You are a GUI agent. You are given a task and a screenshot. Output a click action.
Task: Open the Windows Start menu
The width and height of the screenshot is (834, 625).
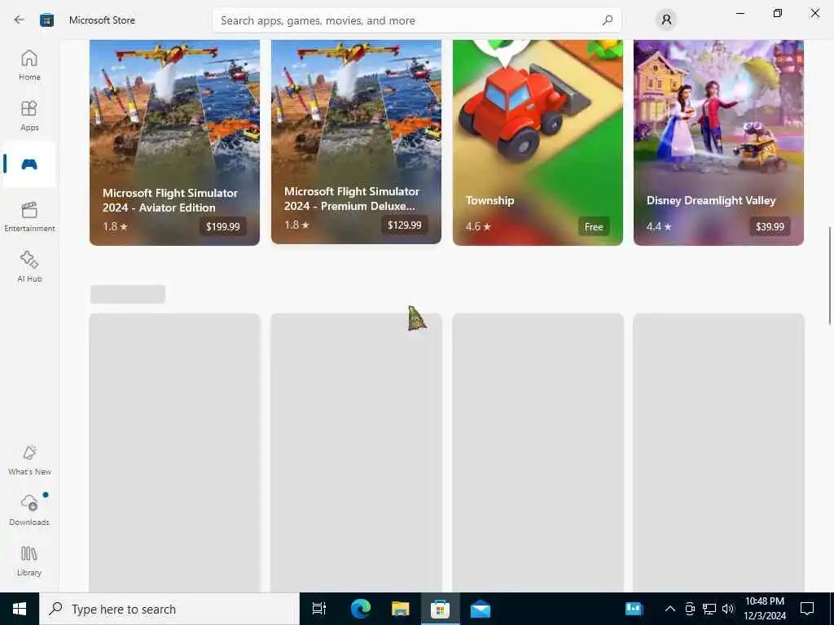click(x=20, y=609)
